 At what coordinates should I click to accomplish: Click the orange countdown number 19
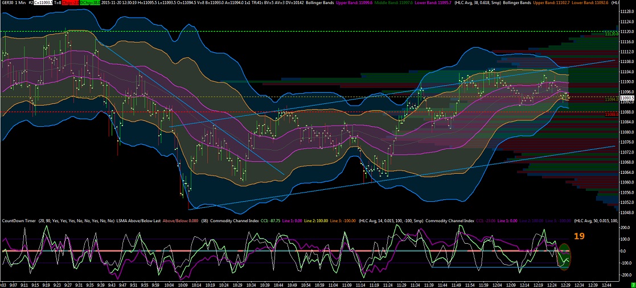(x=579, y=236)
